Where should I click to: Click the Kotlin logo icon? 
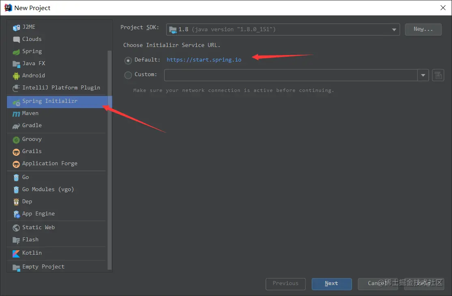click(16, 253)
